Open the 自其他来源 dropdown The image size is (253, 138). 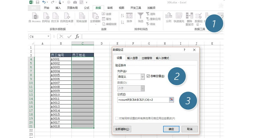point(67,17)
